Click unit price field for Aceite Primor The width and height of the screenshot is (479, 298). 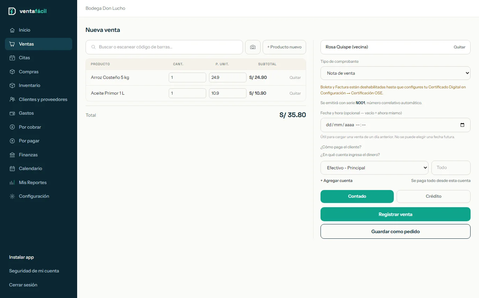[x=228, y=93]
